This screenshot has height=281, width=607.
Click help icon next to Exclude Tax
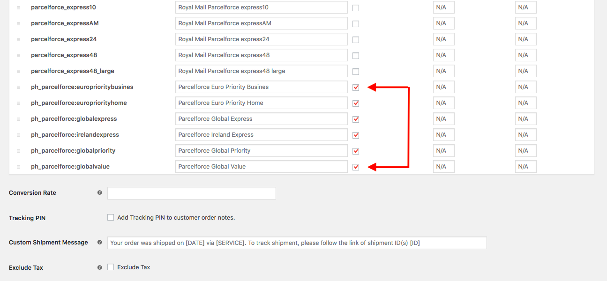click(99, 267)
